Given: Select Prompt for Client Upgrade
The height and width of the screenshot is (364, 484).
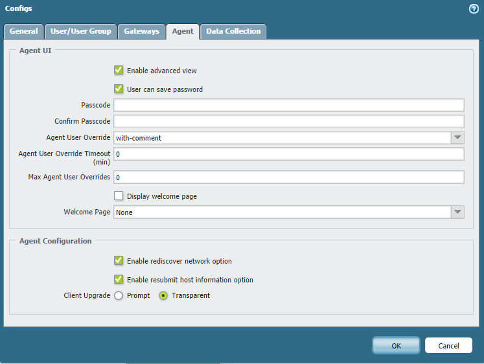Looking at the screenshot, I should pos(119,295).
